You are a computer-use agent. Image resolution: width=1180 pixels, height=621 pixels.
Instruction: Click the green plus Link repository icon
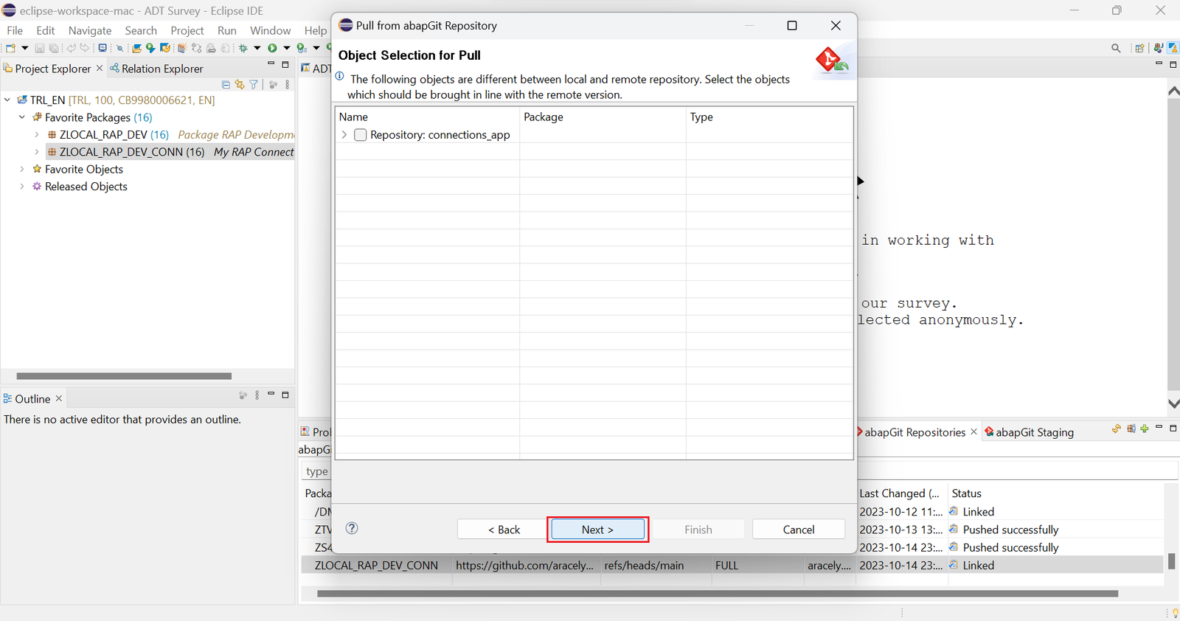tap(1145, 429)
